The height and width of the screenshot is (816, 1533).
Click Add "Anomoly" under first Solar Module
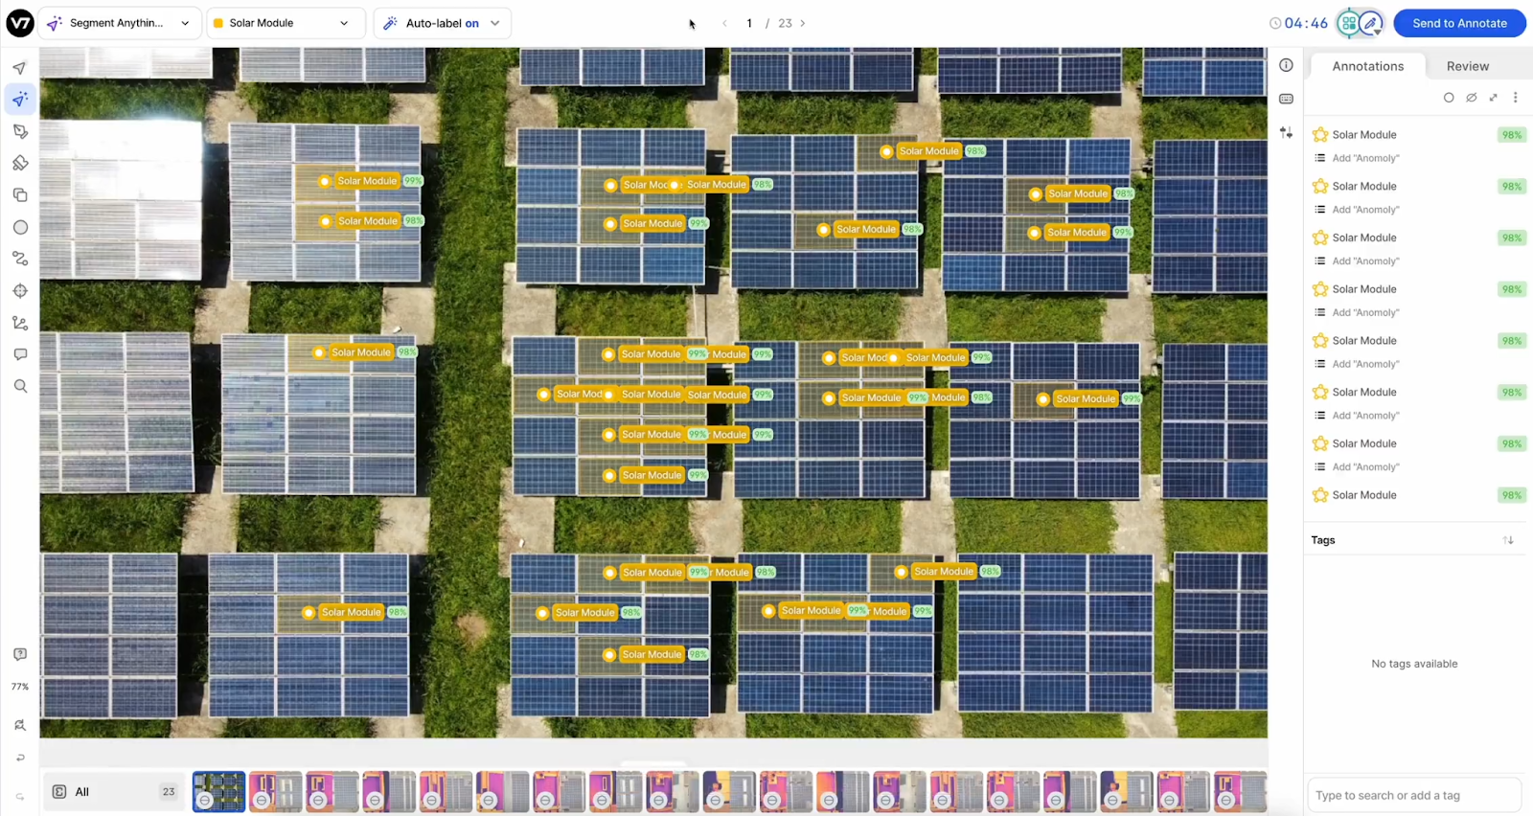[1365, 158]
